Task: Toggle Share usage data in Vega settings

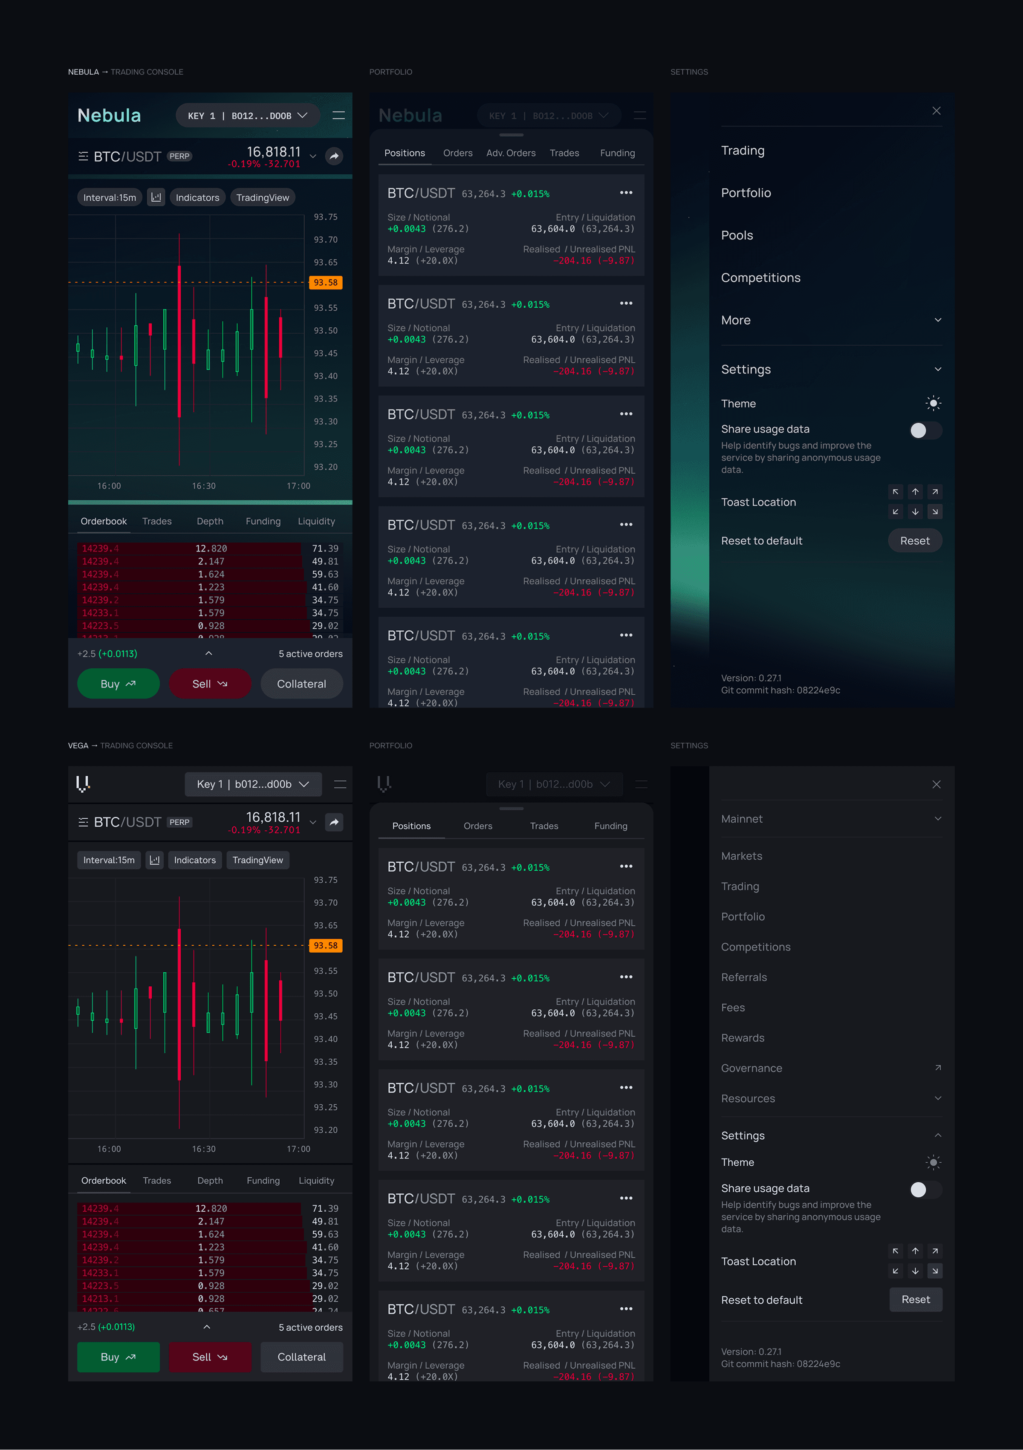Action: pos(925,1189)
